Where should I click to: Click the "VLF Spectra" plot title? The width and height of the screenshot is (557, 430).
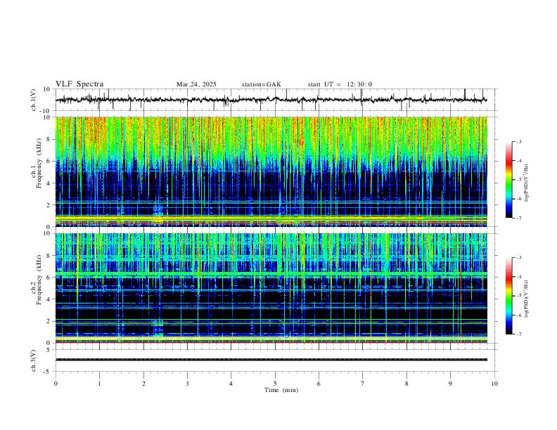[x=79, y=84]
